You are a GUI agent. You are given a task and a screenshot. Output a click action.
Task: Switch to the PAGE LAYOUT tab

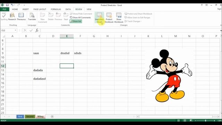coord(40,9)
